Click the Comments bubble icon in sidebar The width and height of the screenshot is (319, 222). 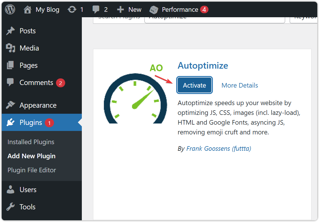click(x=10, y=82)
